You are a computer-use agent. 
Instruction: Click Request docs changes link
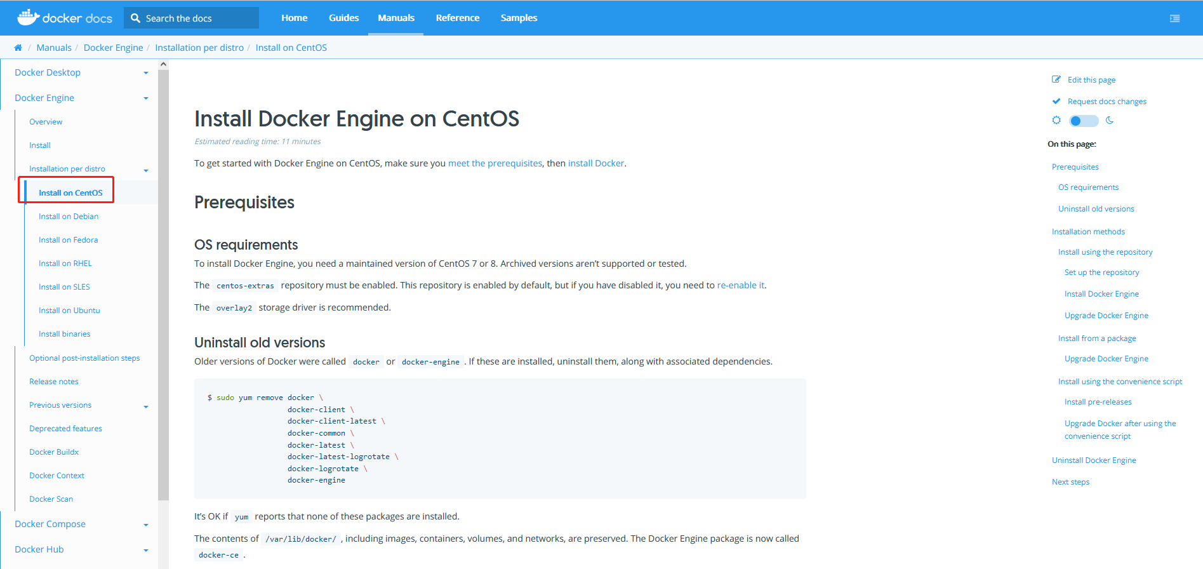tap(1107, 102)
